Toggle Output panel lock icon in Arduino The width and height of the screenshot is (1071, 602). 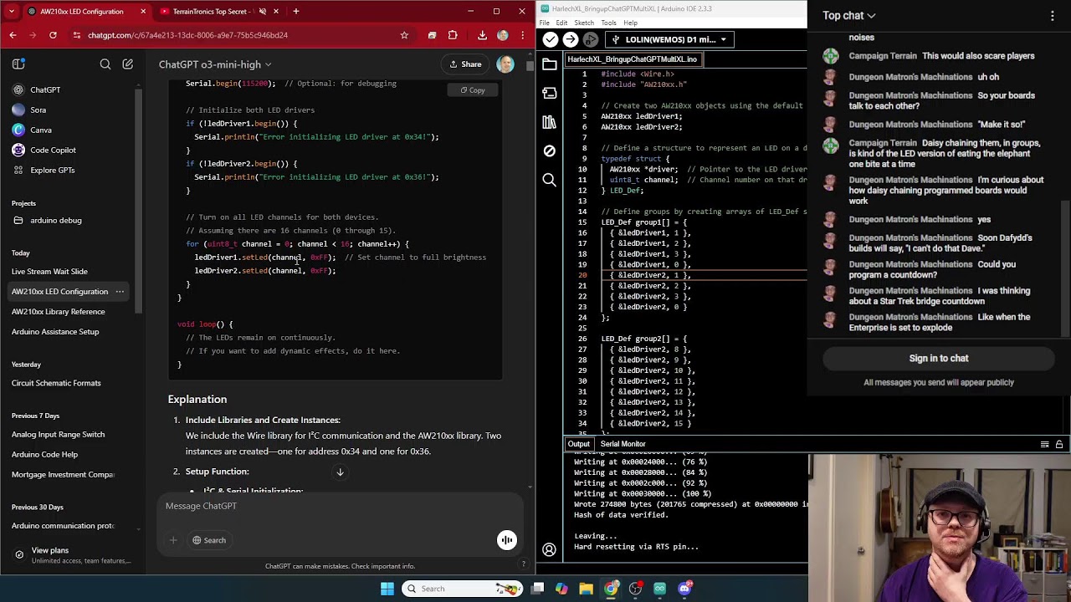pyautogui.click(x=1059, y=444)
